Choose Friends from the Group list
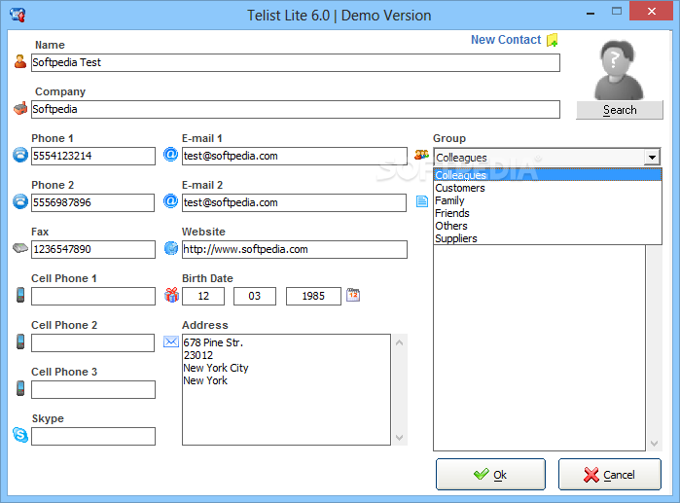The image size is (680, 503). pyautogui.click(x=548, y=213)
